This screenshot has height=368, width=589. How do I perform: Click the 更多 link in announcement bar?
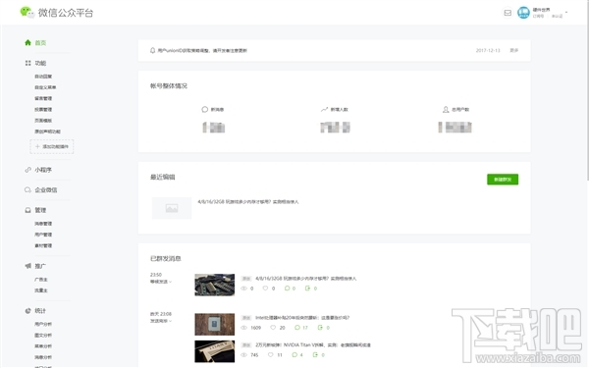(513, 50)
